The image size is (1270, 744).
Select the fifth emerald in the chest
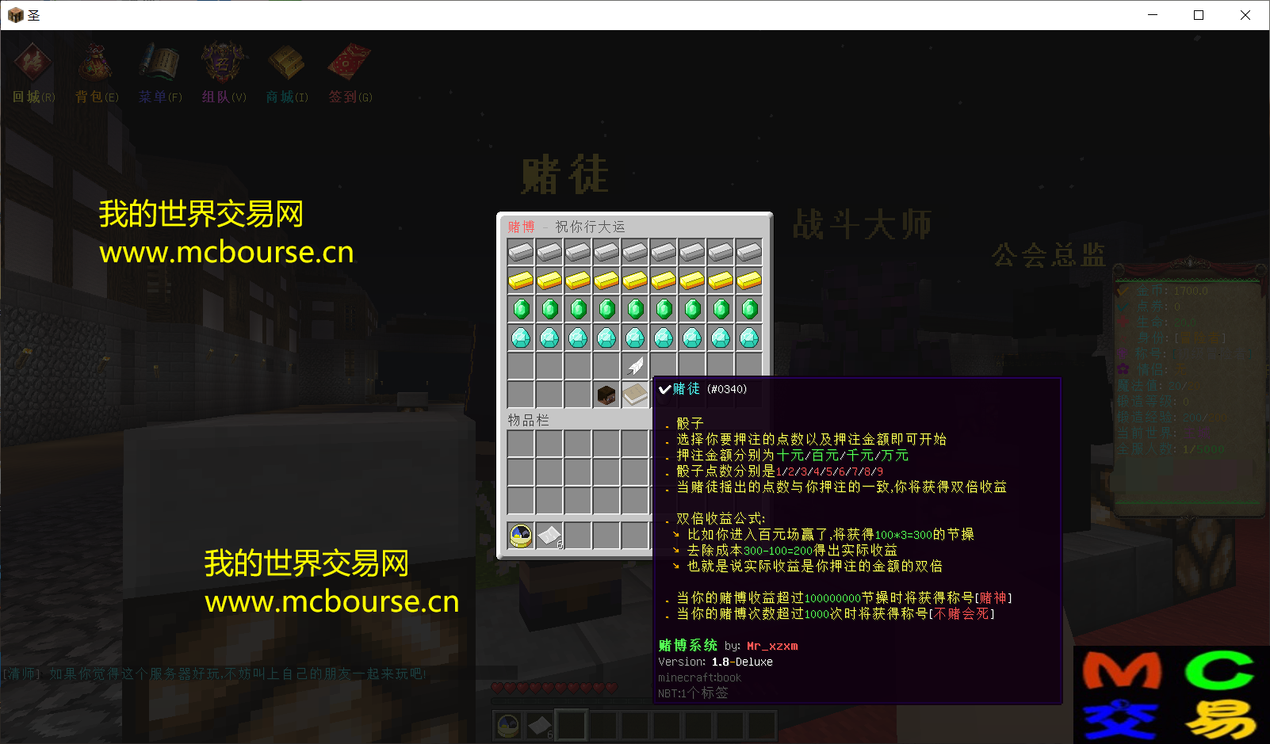click(635, 309)
